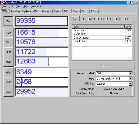
Task: Click the Eratosthenes score 2287
Action: (128, 37)
